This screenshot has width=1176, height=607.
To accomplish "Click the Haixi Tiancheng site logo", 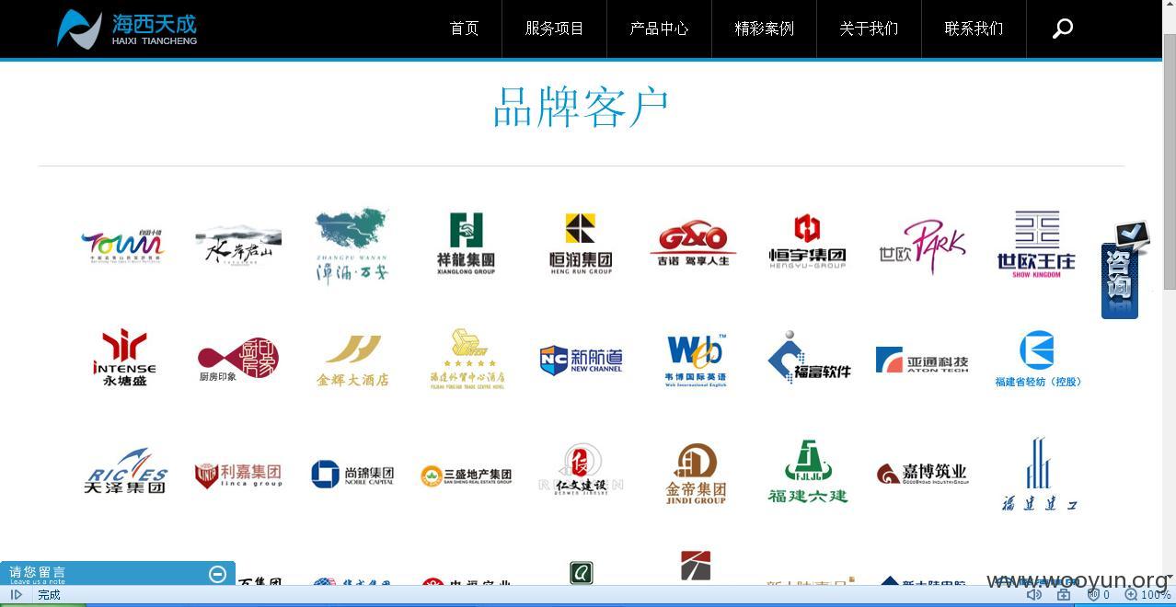I will (127, 29).
